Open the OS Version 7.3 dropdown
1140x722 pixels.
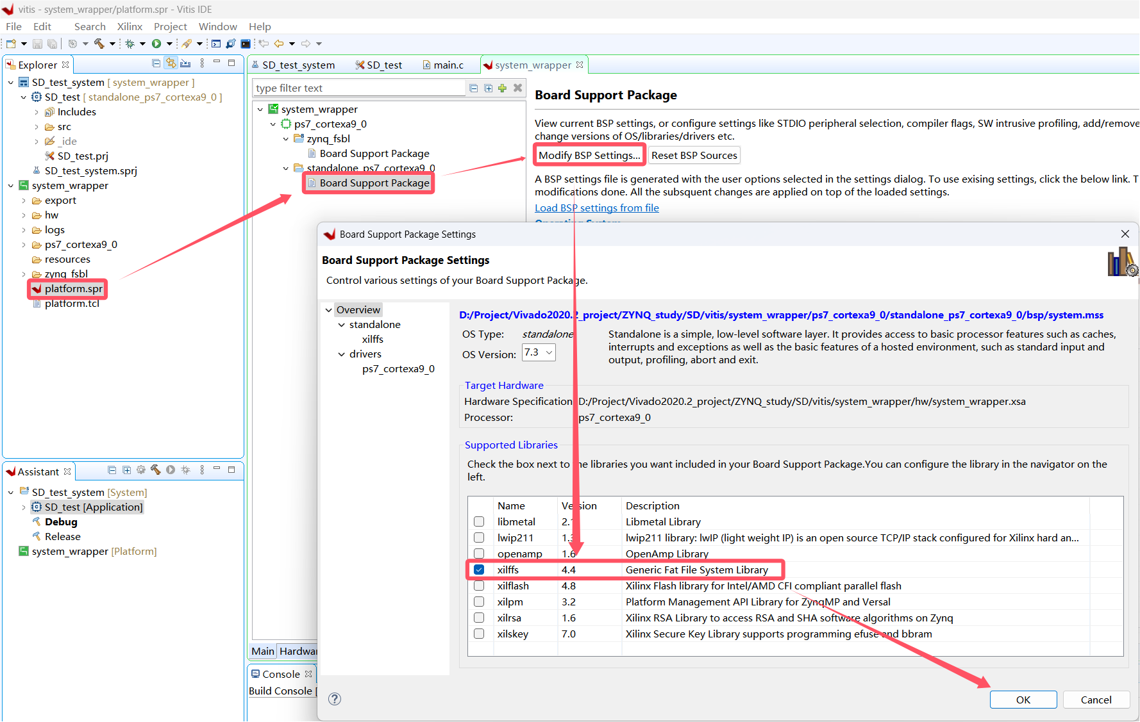click(x=539, y=352)
